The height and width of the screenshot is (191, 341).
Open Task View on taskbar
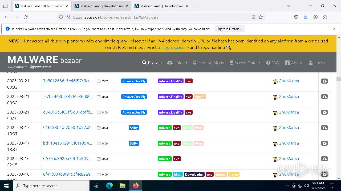point(96,186)
